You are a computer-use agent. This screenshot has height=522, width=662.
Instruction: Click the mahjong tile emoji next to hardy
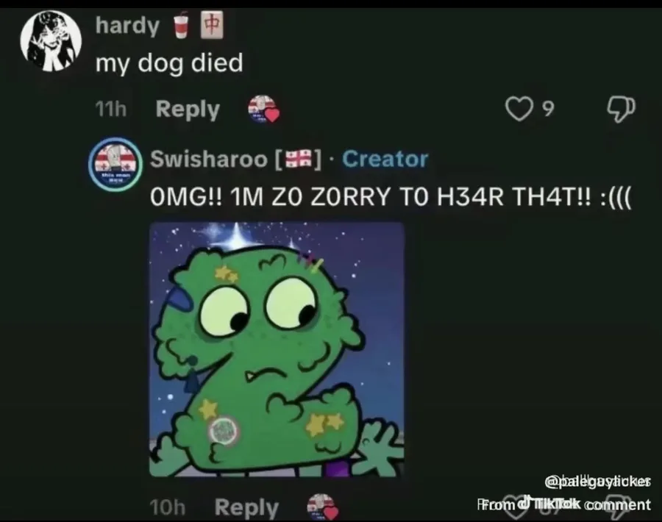coord(212,25)
